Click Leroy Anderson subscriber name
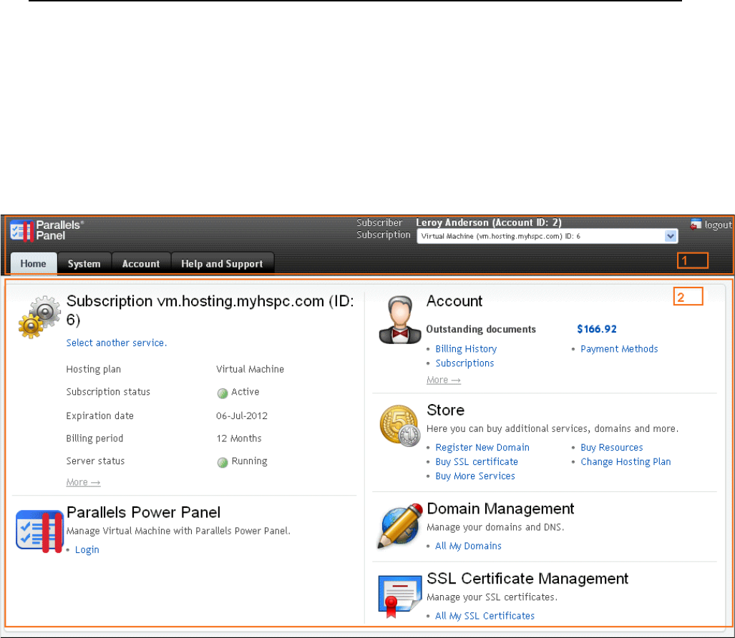 tap(489, 222)
